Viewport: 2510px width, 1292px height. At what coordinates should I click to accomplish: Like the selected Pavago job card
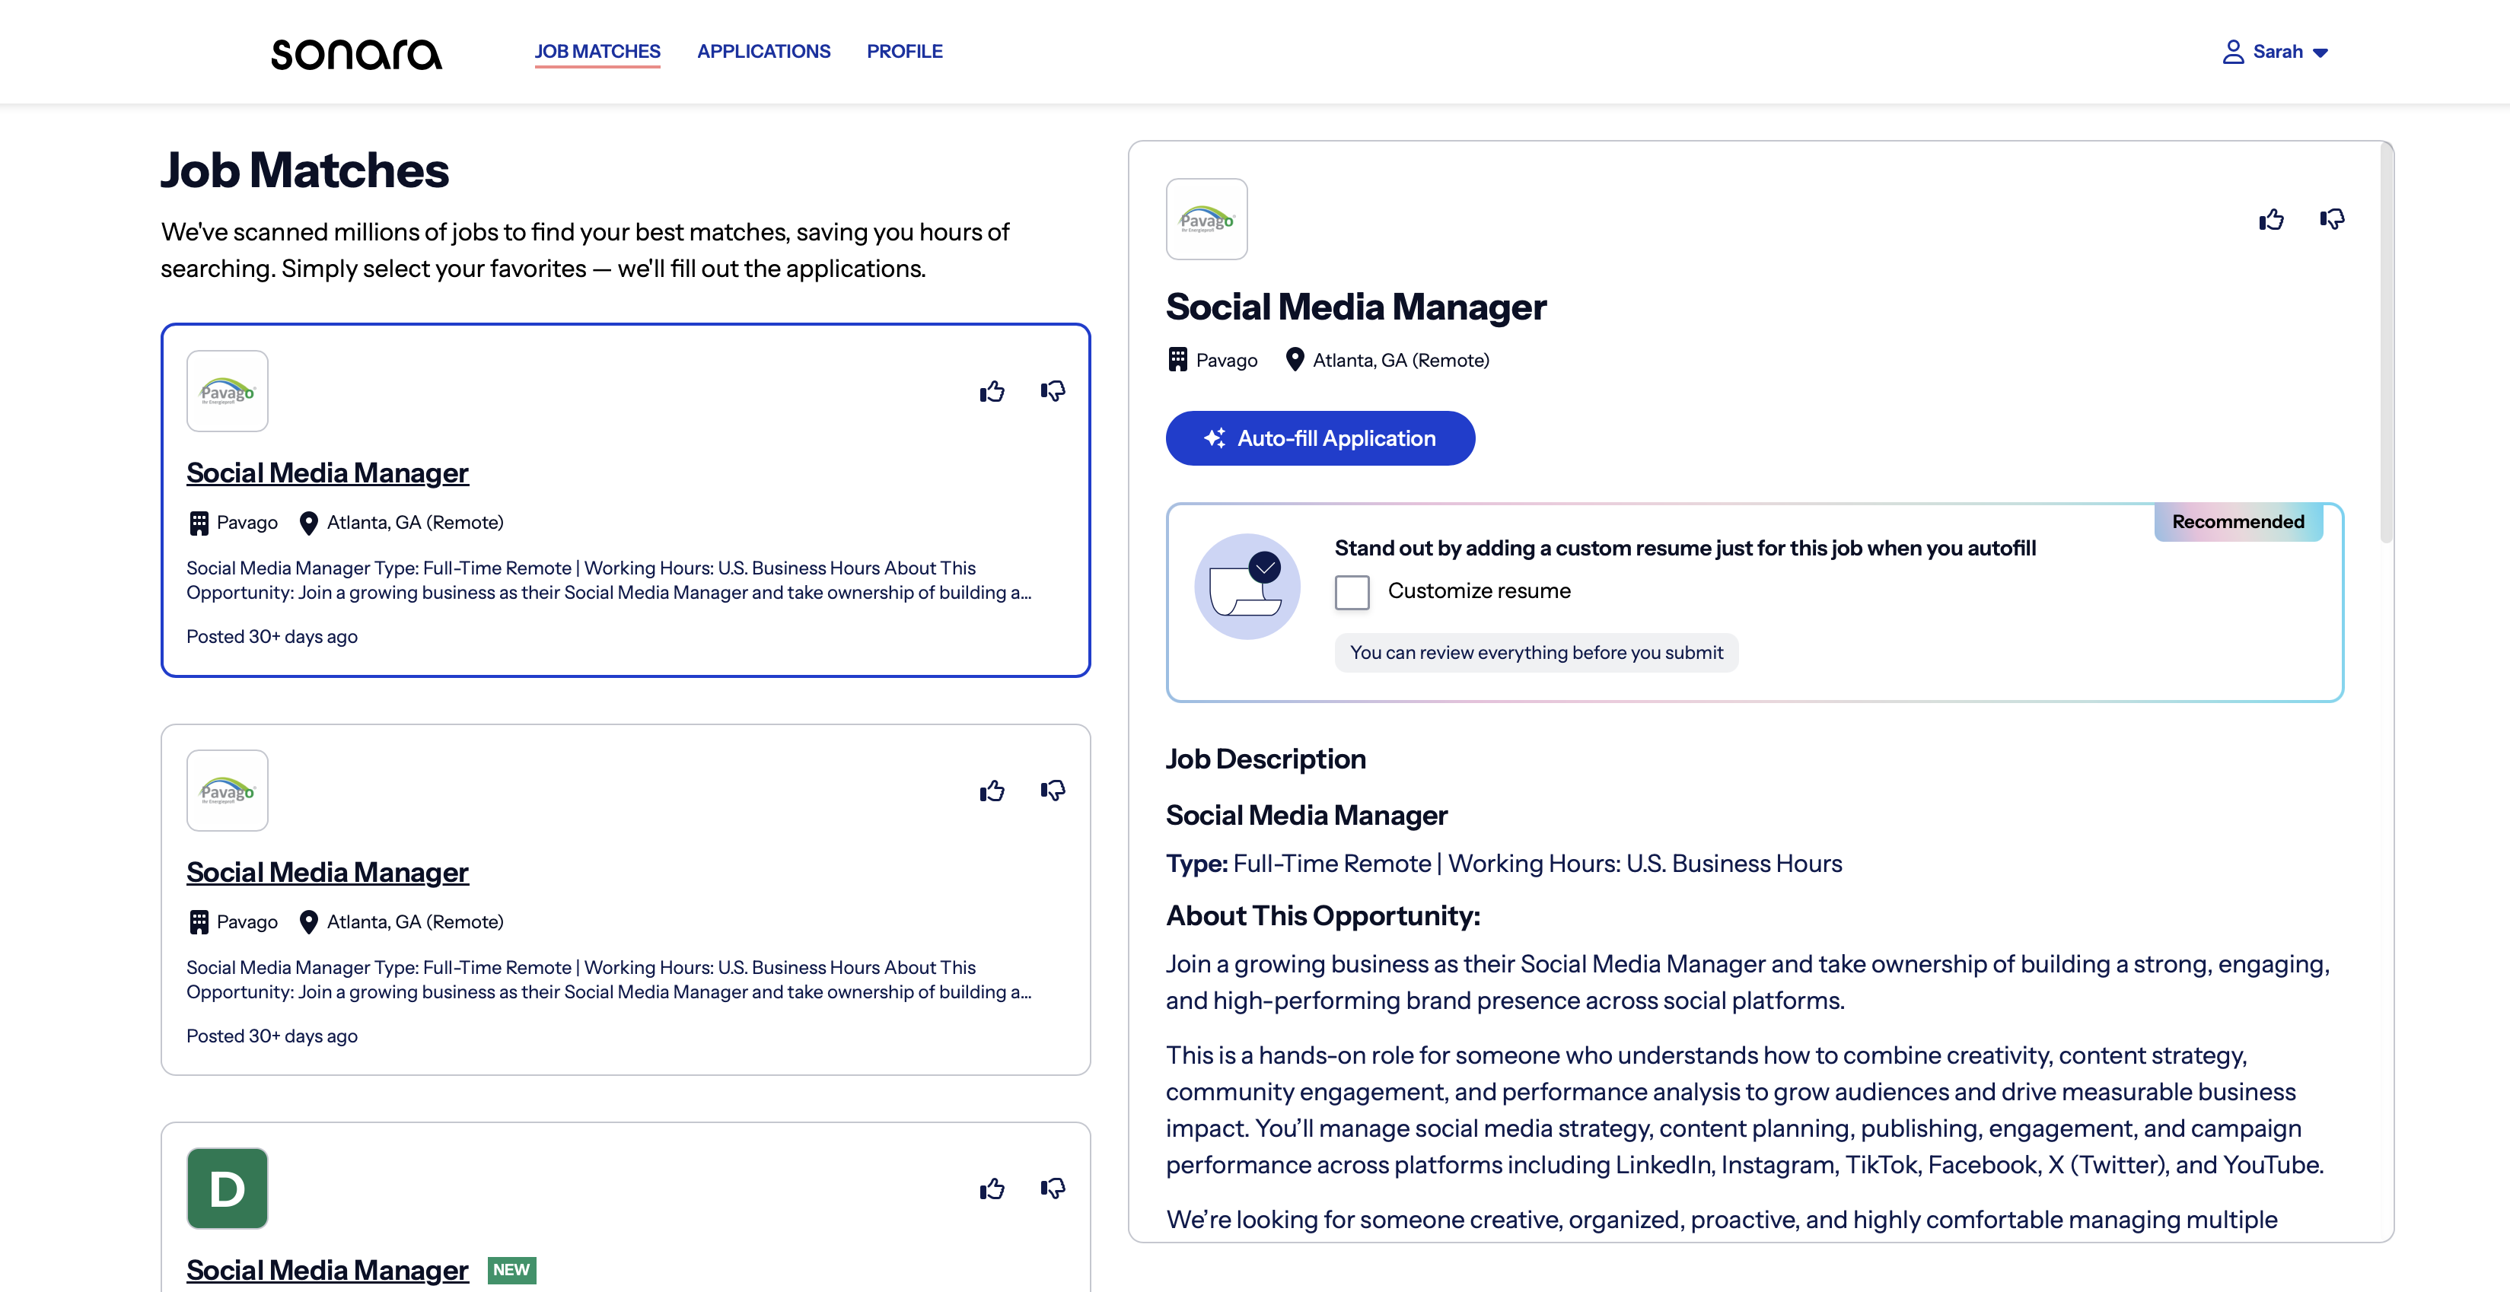pyautogui.click(x=992, y=392)
